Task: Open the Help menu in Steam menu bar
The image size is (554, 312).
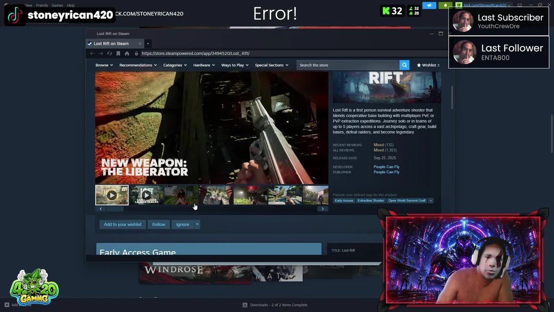Action: click(x=71, y=5)
